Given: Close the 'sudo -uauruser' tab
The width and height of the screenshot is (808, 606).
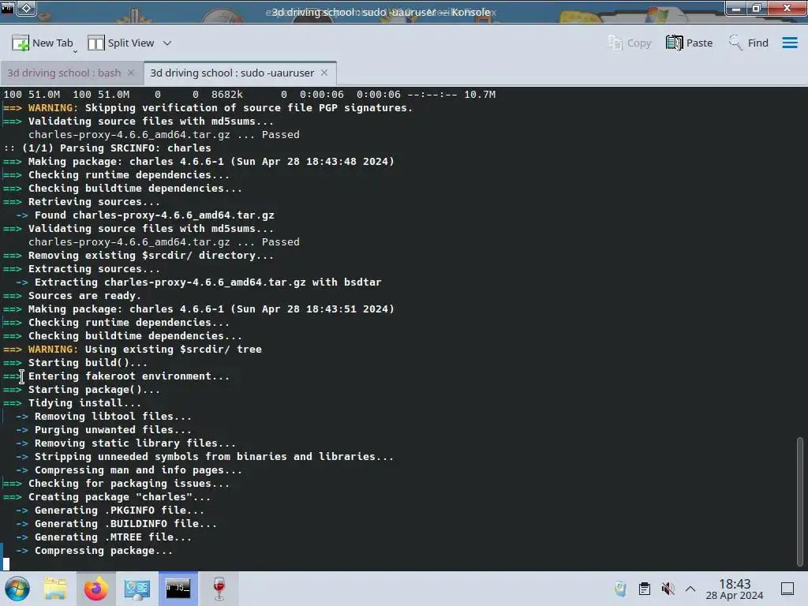Looking at the screenshot, I should 324,73.
